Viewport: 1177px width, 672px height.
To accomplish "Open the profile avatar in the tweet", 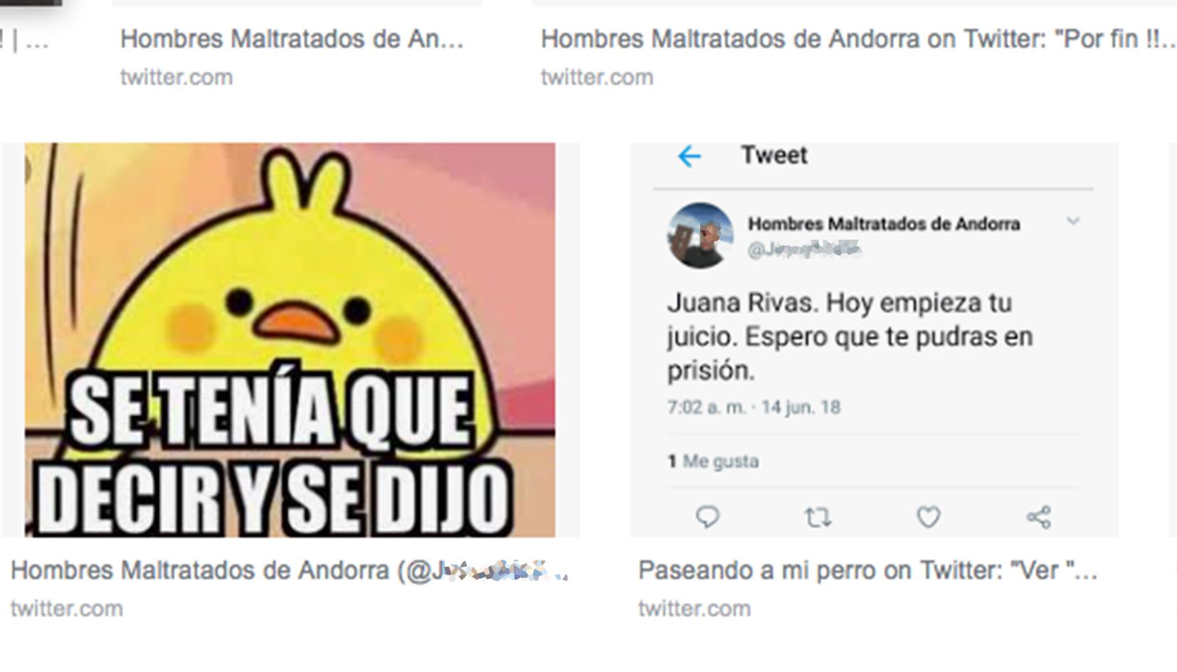I will click(x=700, y=235).
